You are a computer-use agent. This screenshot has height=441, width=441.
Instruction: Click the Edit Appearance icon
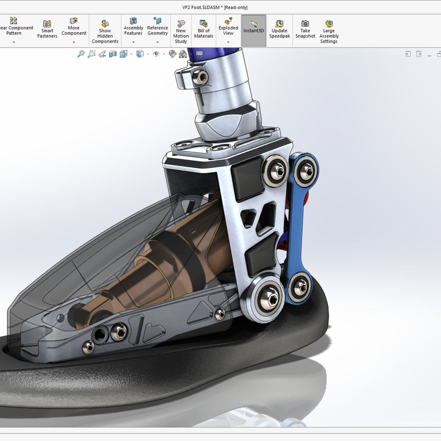pos(172,54)
